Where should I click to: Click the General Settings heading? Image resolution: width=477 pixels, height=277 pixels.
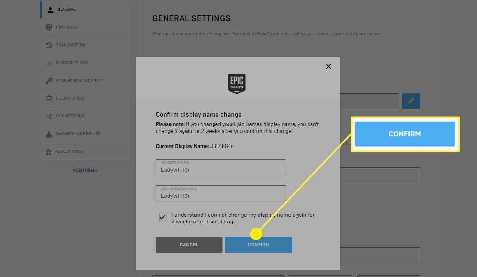[x=191, y=18]
